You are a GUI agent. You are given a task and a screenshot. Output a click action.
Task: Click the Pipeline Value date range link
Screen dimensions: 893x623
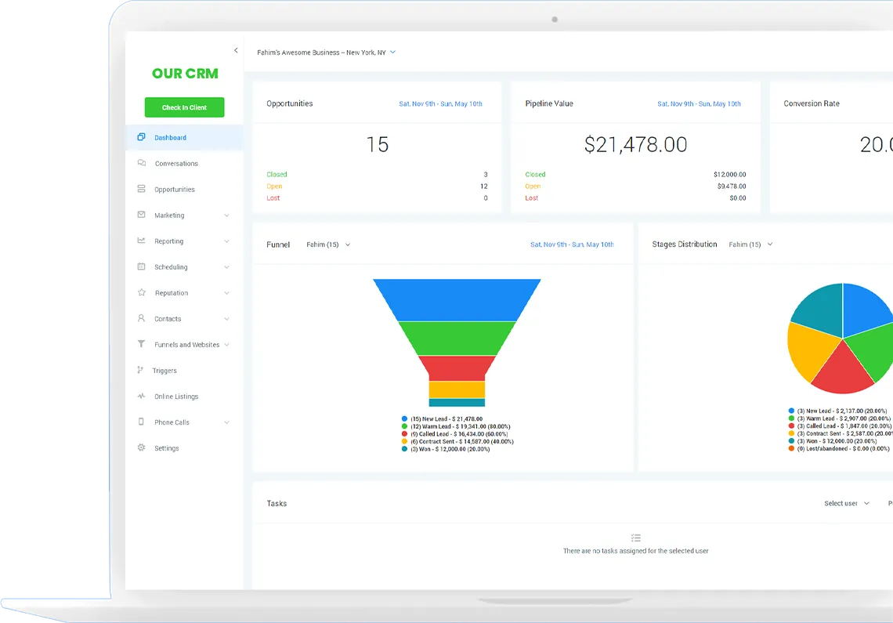point(699,103)
